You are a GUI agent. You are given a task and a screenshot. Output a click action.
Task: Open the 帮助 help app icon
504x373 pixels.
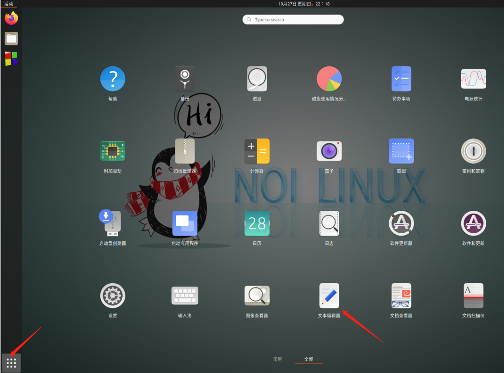(x=112, y=79)
